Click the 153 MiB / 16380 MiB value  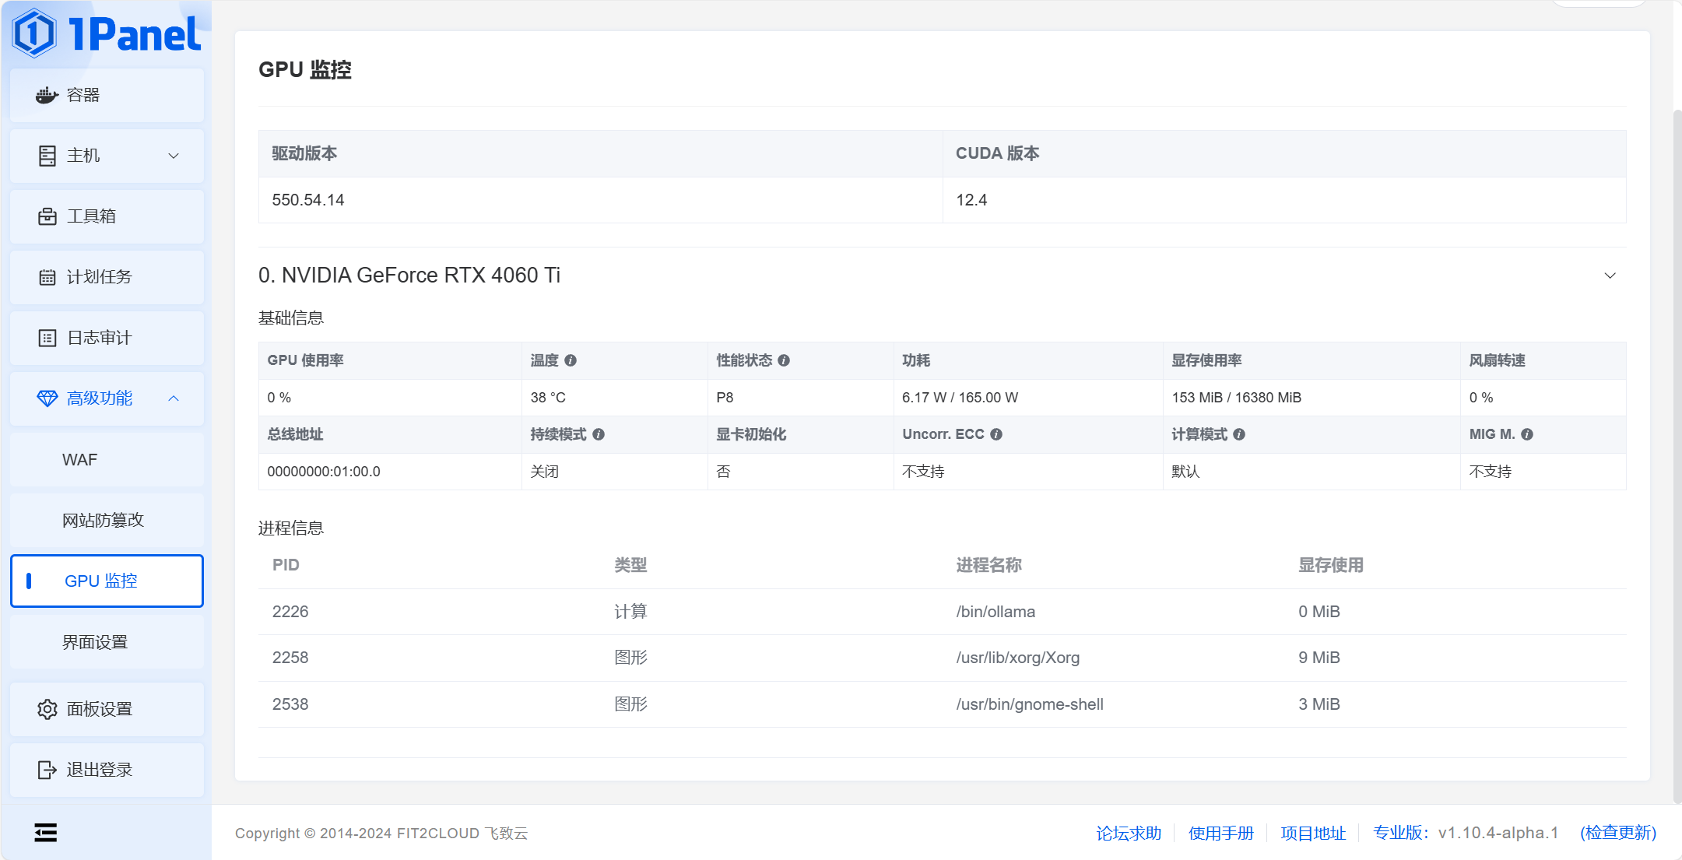click(1237, 398)
